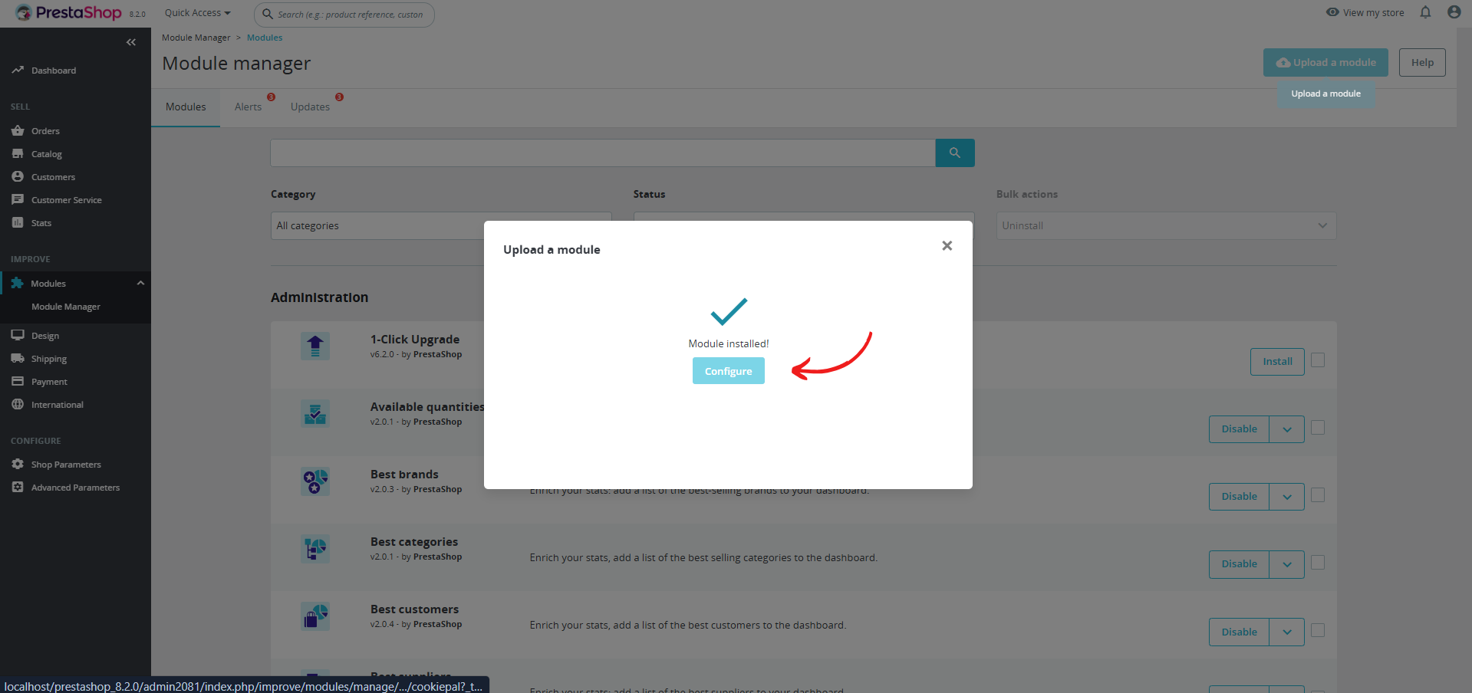Click Configure in the upload modal
Screen dimensions: 1472x693
tap(727, 370)
